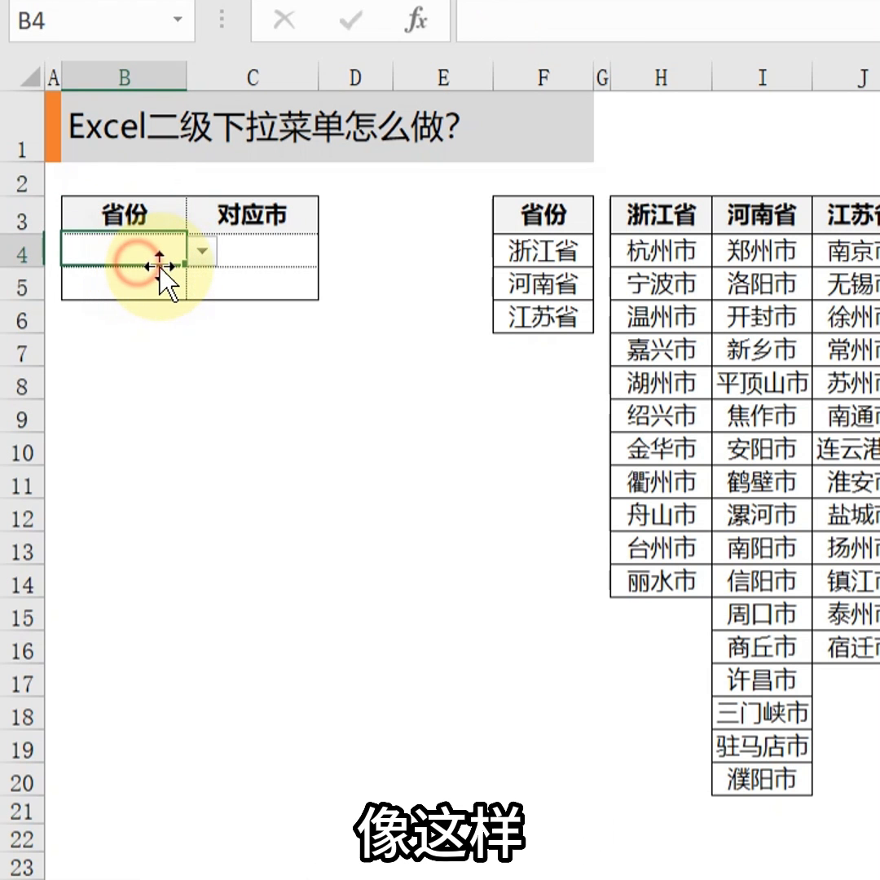Click the formula bar resize dots handle
Image resolution: width=880 pixels, height=880 pixels.
(222, 20)
